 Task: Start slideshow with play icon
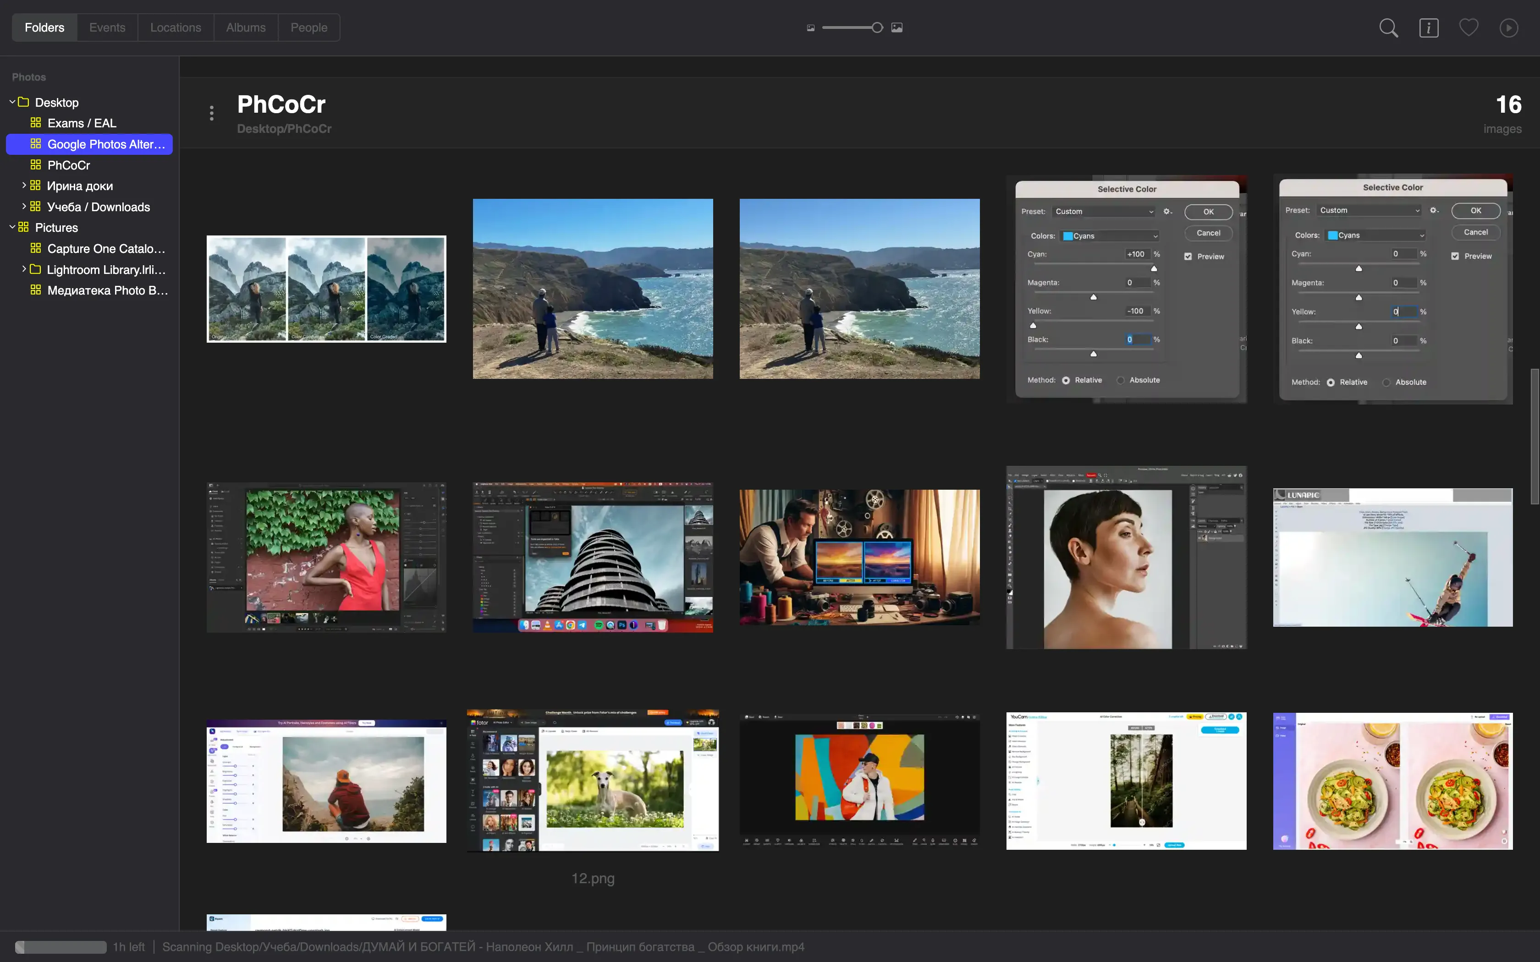point(1508,28)
